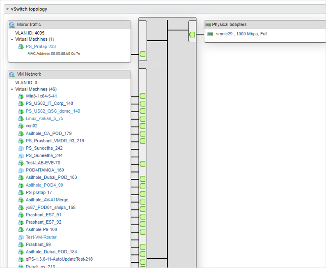Select the Prashant_ES7_91 entry

pos(44,215)
